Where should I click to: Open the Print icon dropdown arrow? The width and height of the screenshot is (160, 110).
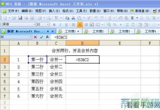pyautogui.click(x=44, y=18)
